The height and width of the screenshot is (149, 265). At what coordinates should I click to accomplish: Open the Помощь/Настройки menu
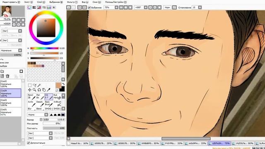[x=116, y=2]
